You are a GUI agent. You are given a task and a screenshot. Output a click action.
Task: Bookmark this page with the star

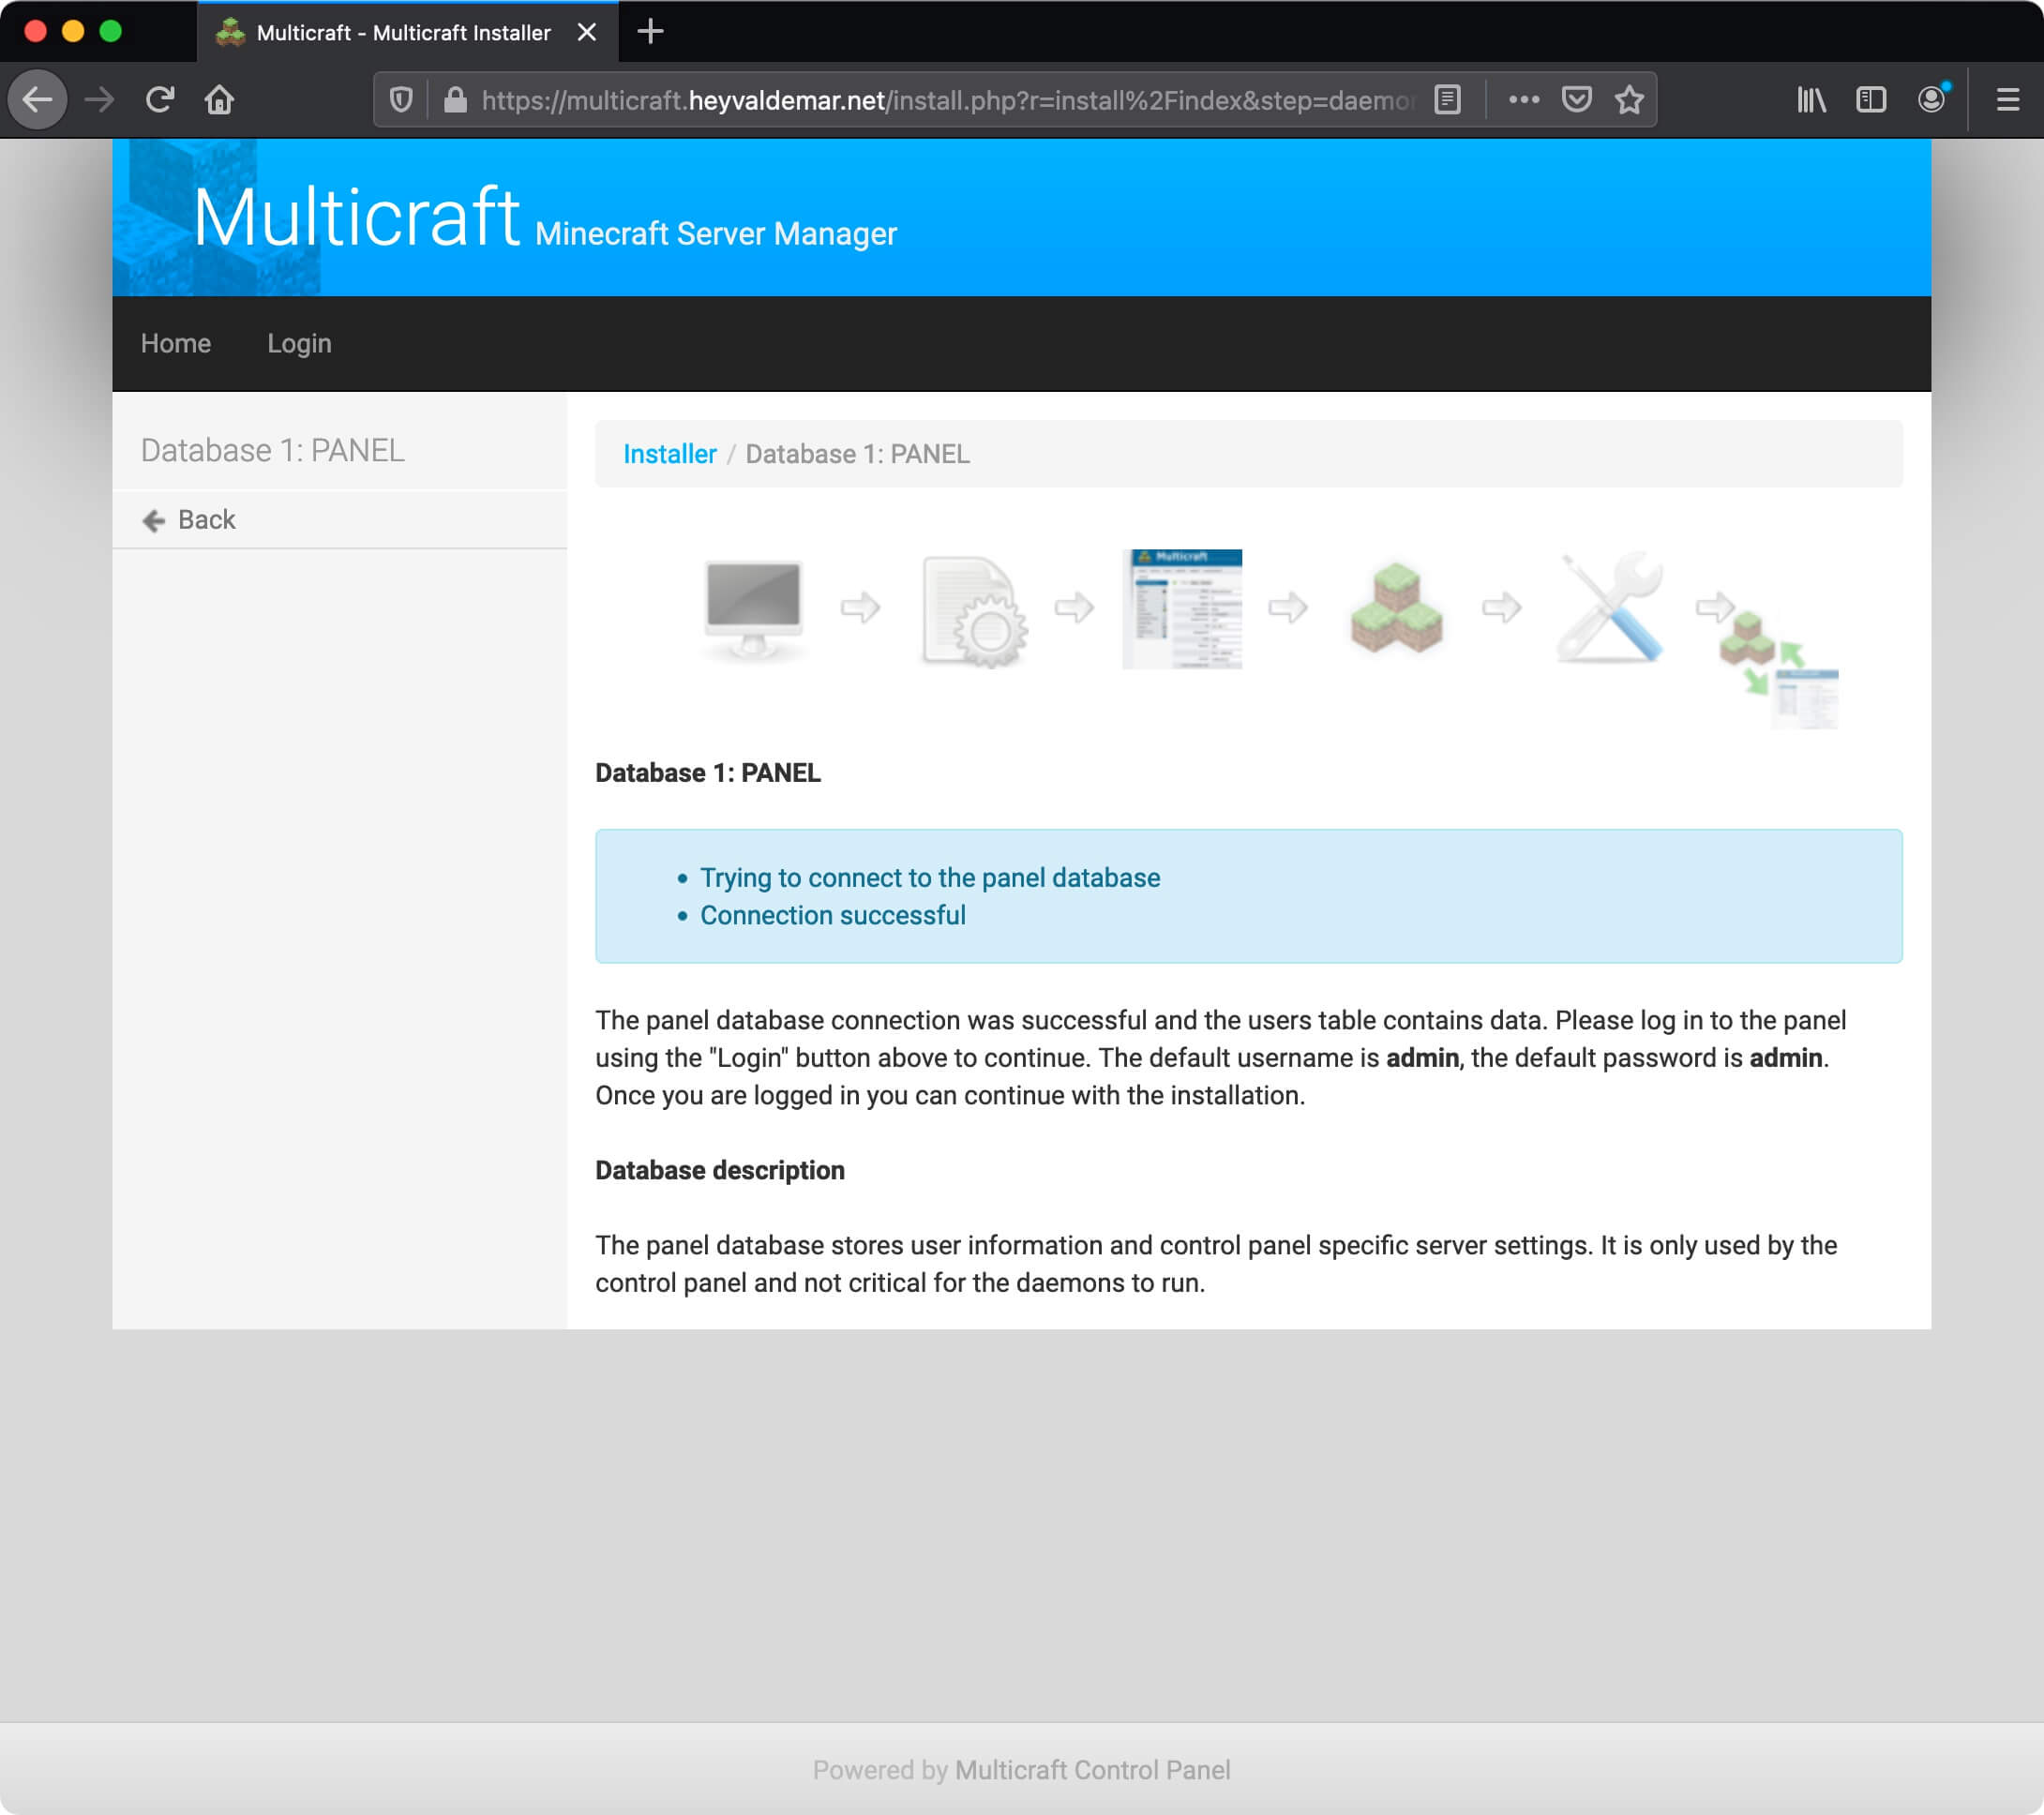(1630, 99)
